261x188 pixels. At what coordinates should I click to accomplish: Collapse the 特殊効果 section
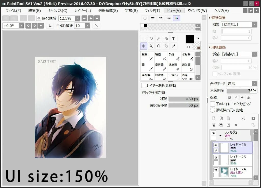[210, 18]
